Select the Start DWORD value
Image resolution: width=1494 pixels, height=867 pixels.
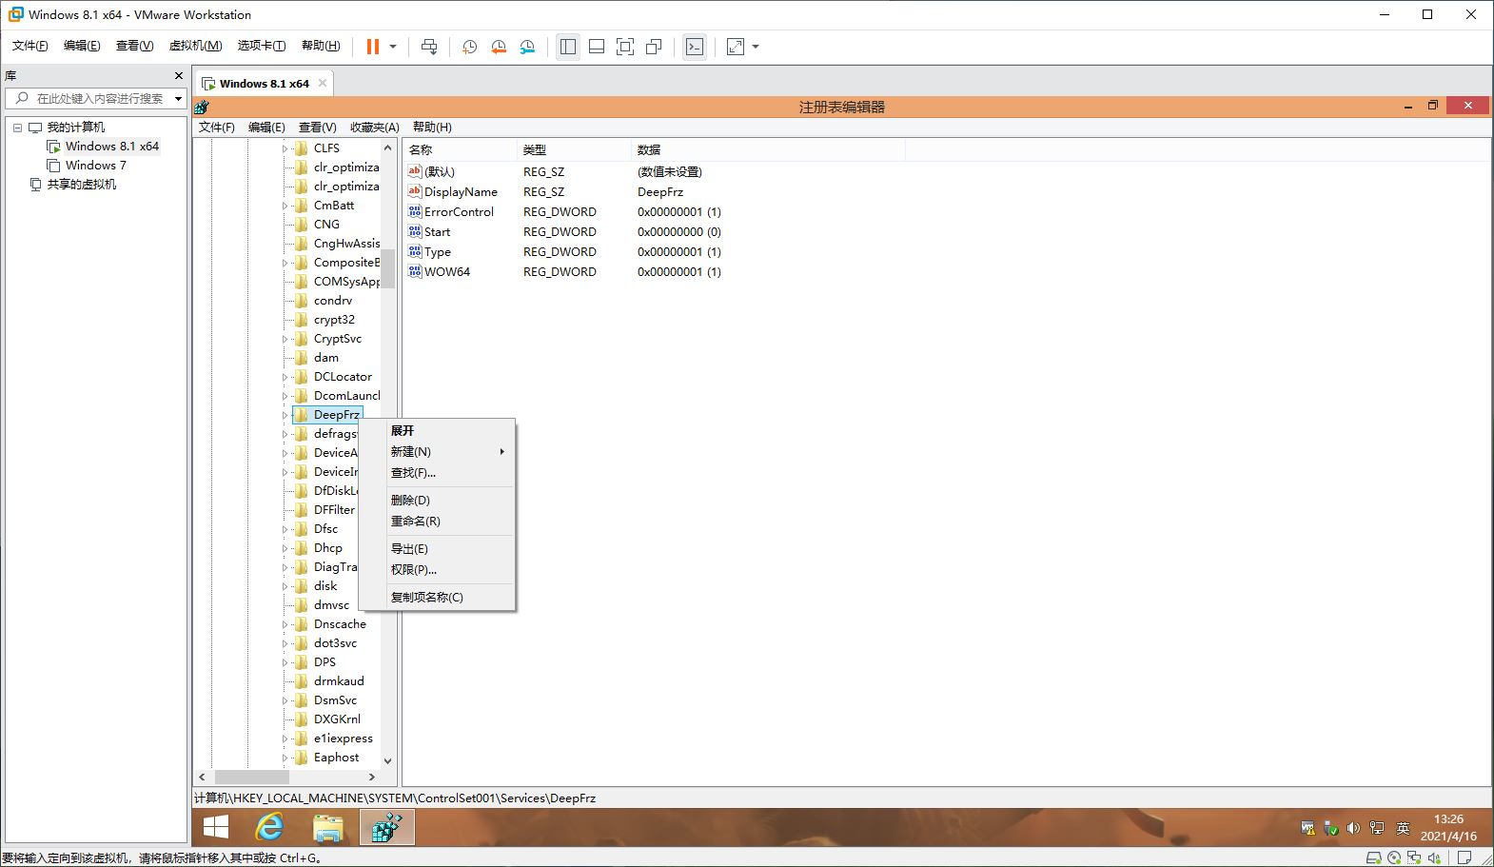(x=437, y=232)
